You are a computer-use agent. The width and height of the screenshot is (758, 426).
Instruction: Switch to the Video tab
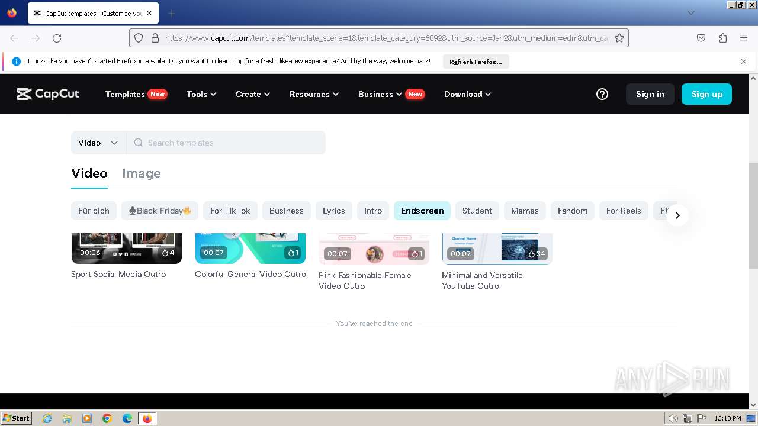(x=89, y=173)
